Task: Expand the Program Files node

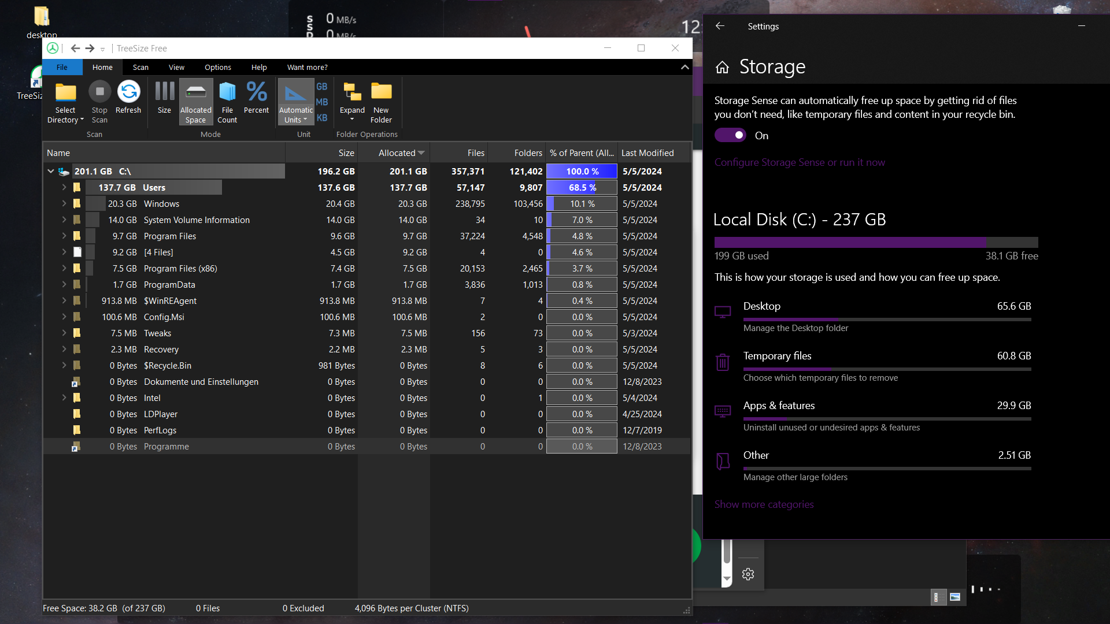Action: click(64, 236)
